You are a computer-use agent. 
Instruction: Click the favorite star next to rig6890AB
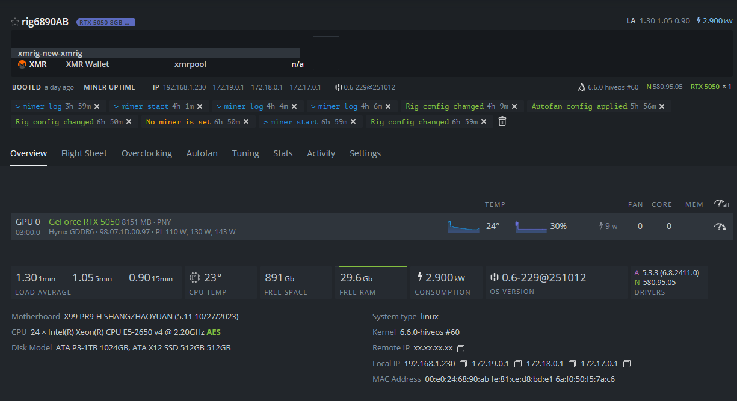[15, 22]
